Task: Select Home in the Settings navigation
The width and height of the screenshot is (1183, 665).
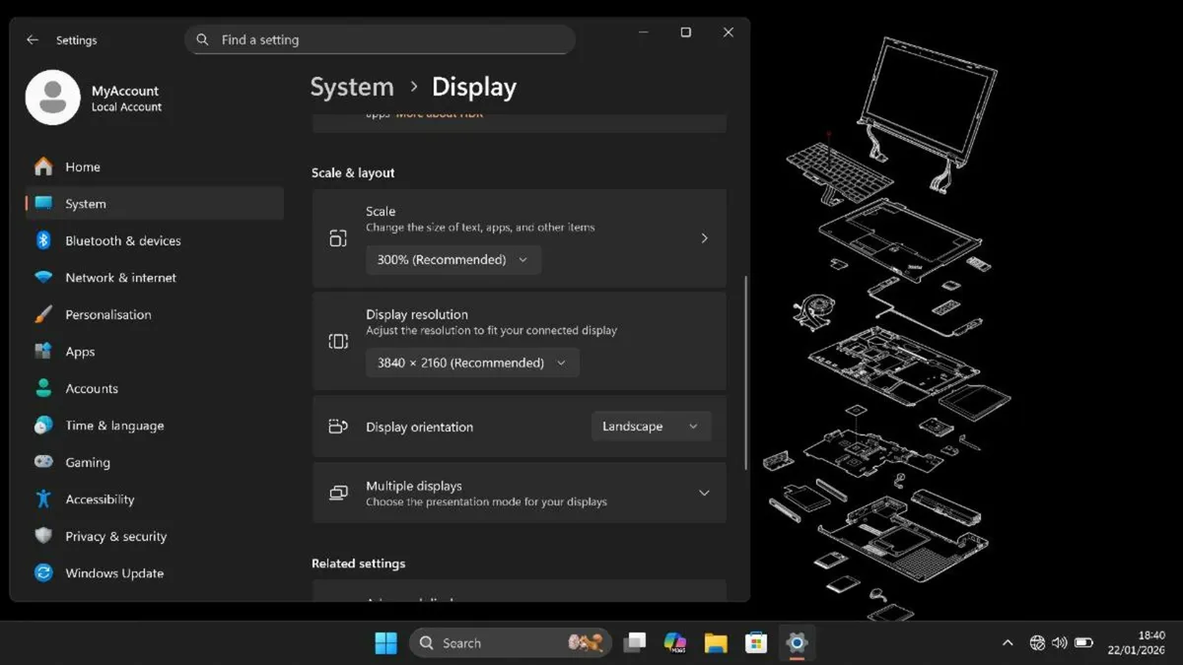Action: tap(83, 166)
